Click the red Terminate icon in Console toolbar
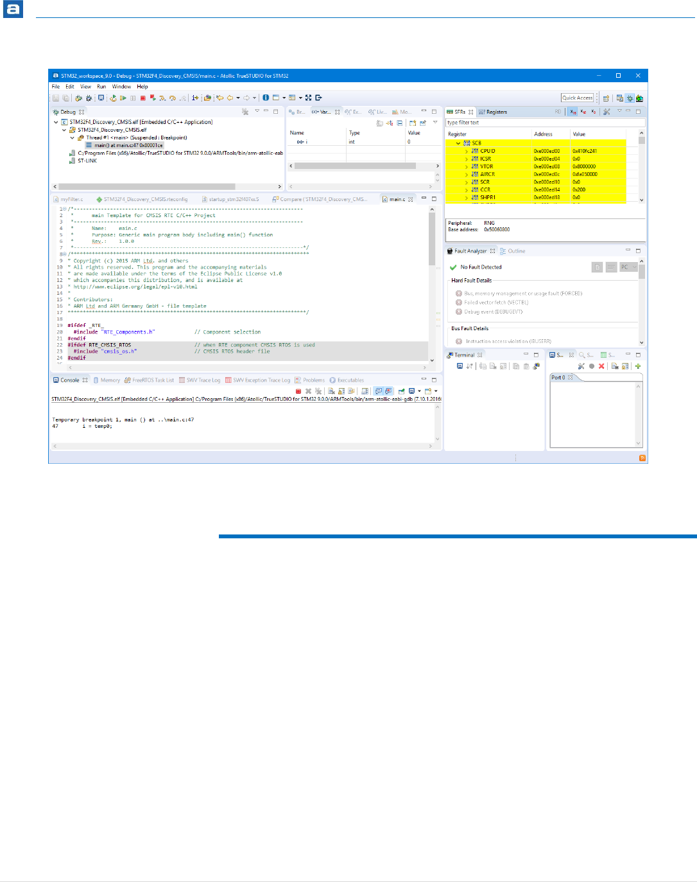This screenshot has width=697, height=882. [x=298, y=391]
